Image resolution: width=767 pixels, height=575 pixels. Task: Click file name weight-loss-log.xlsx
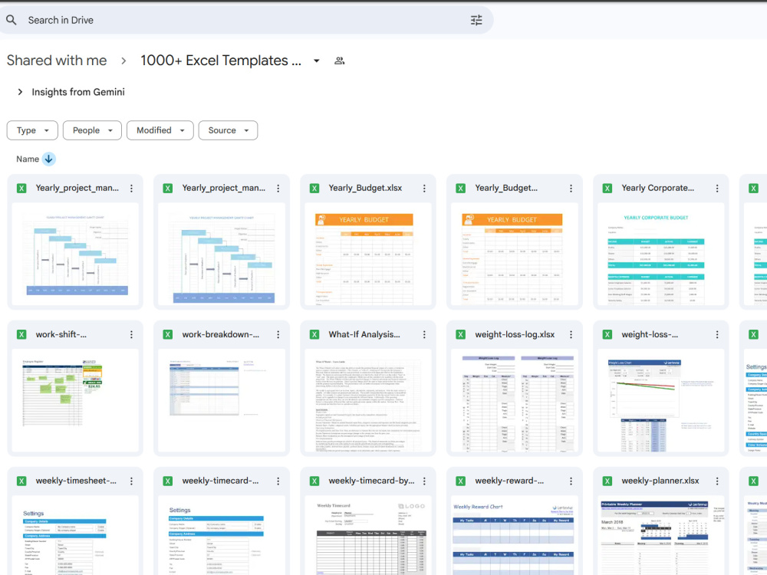click(515, 334)
